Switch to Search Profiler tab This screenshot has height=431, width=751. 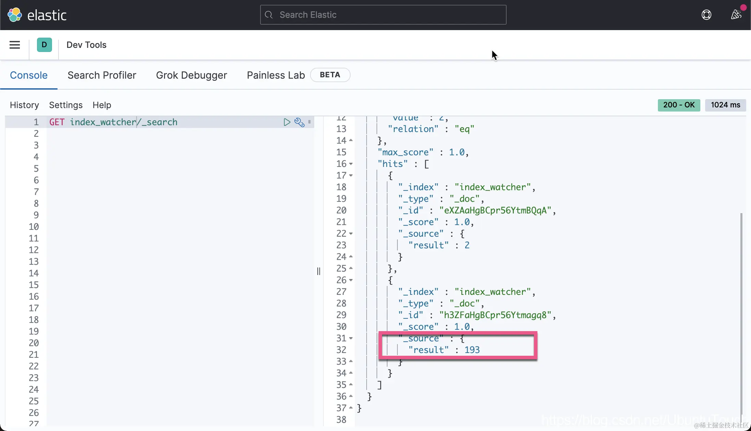point(102,75)
